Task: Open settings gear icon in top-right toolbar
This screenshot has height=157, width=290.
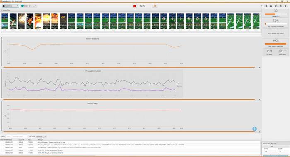Action: pyautogui.click(x=276, y=6)
